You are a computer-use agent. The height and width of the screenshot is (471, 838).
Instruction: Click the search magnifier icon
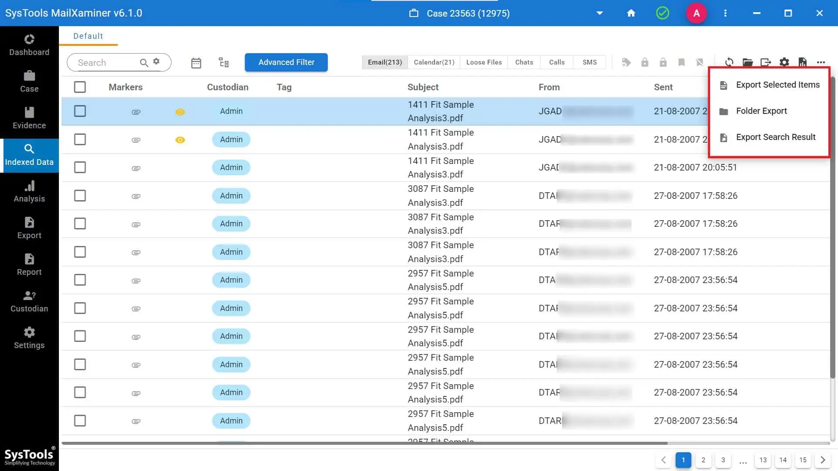144,63
